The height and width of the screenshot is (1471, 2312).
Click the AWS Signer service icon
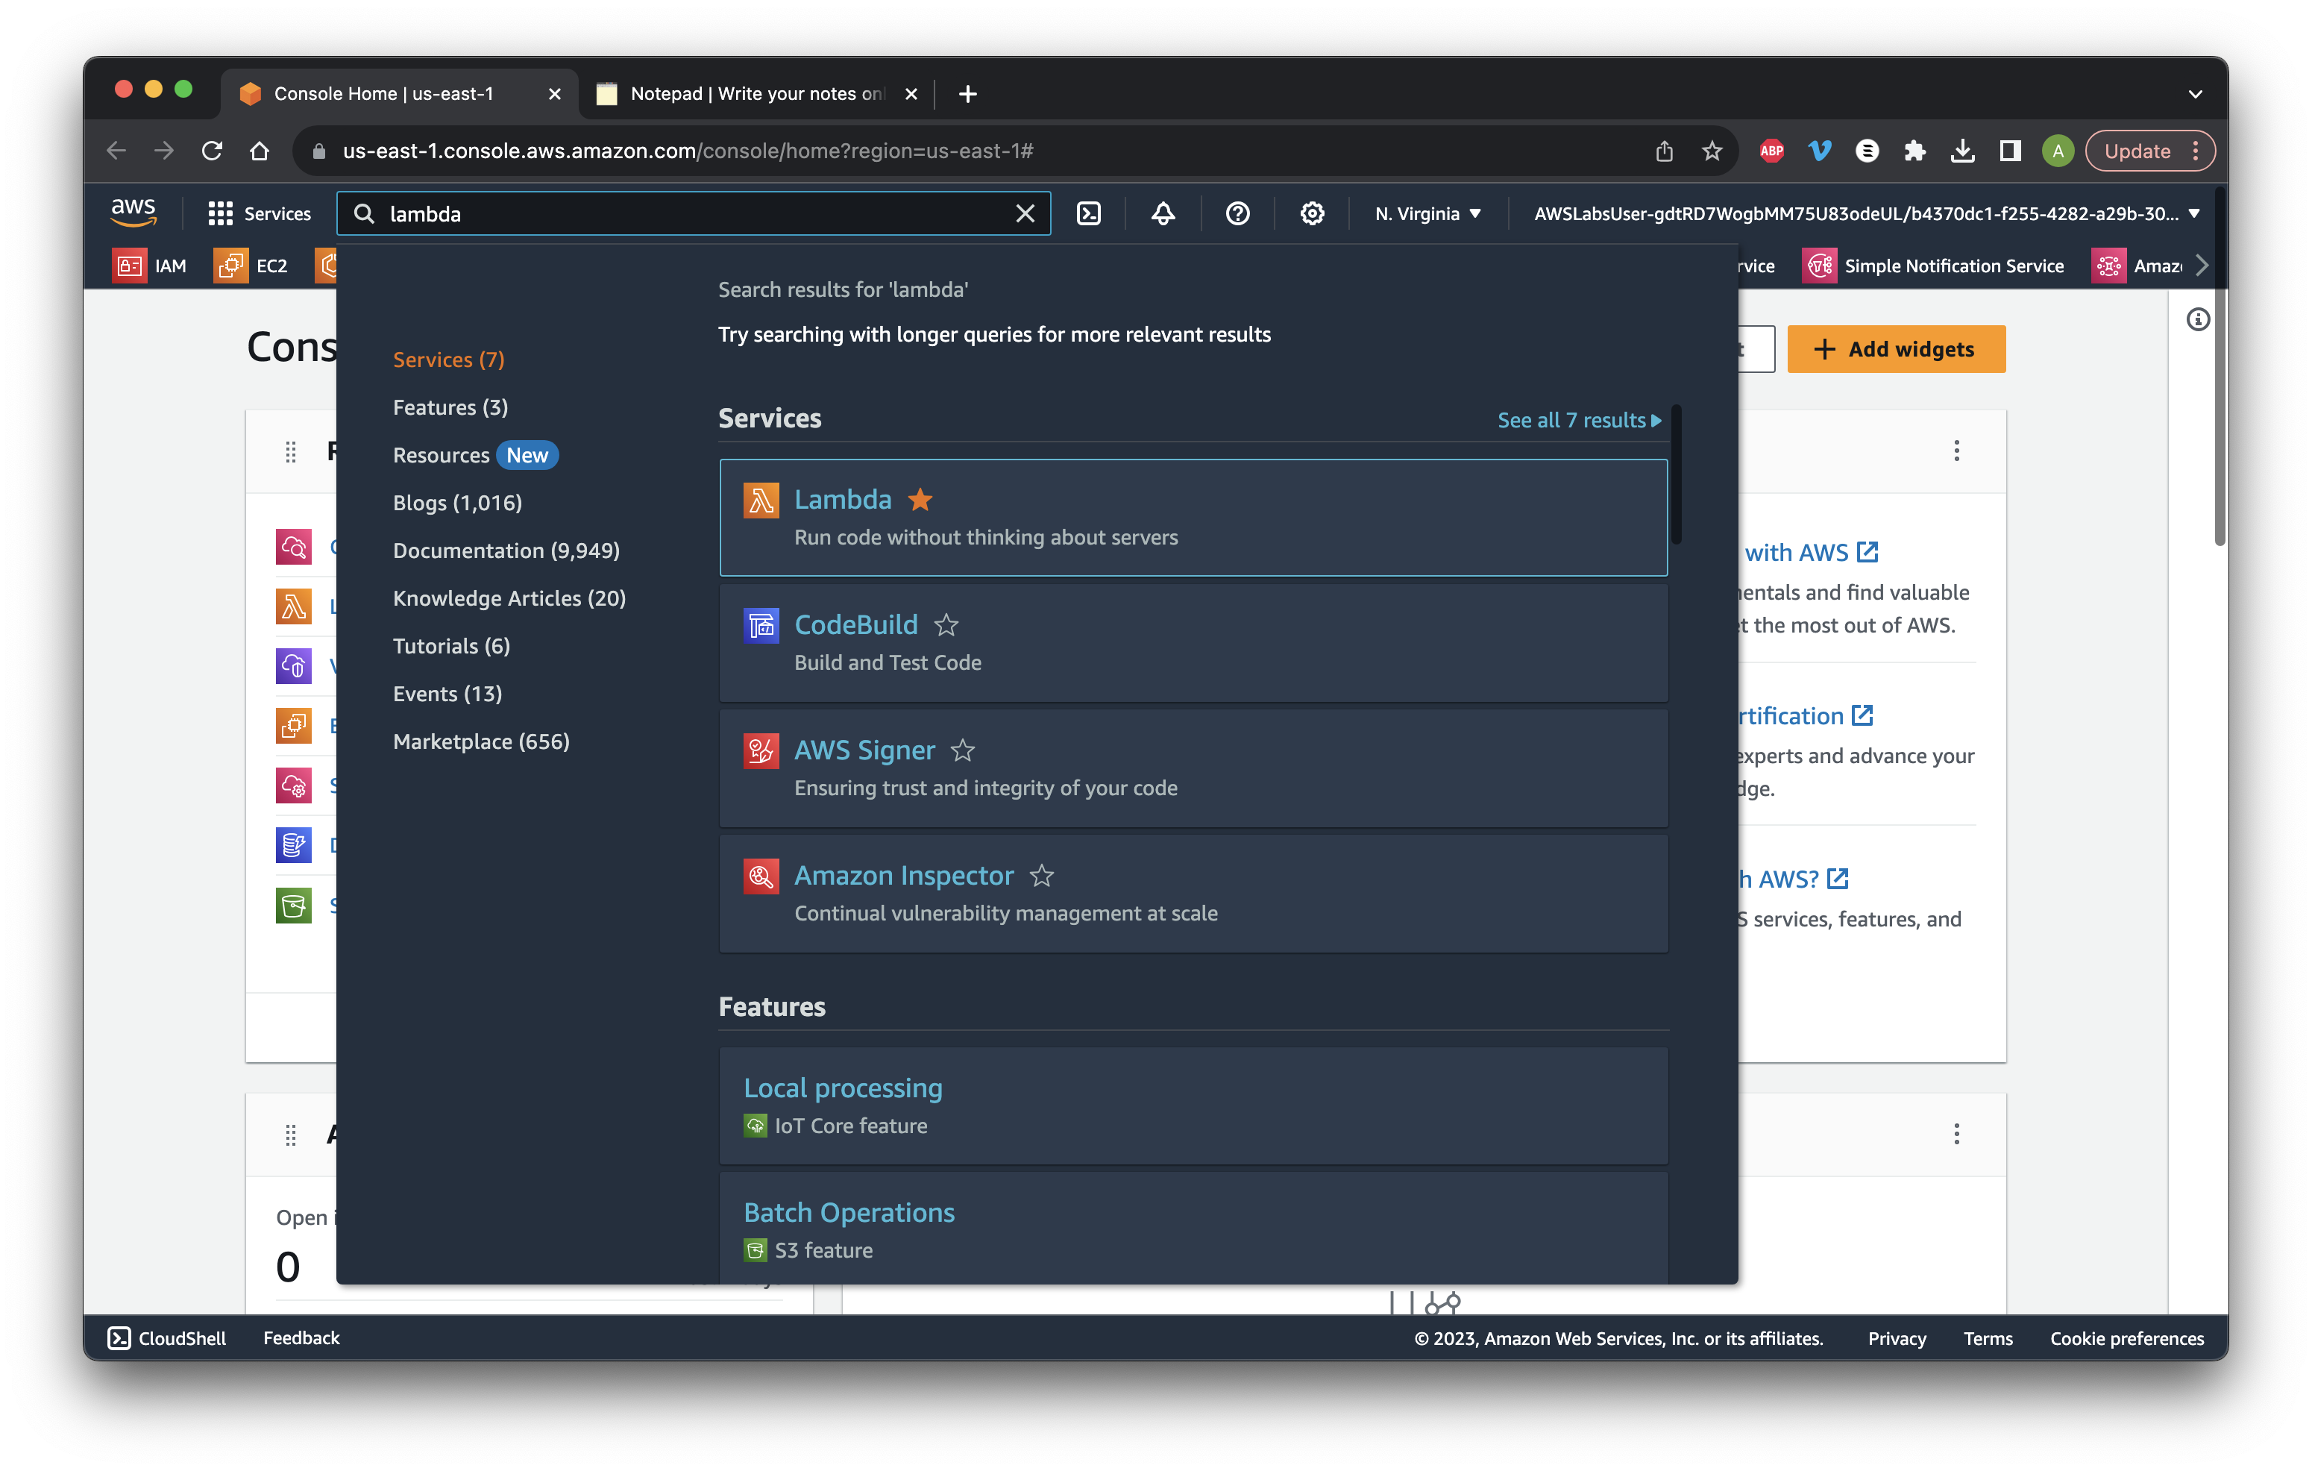click(x=761, y=751)
